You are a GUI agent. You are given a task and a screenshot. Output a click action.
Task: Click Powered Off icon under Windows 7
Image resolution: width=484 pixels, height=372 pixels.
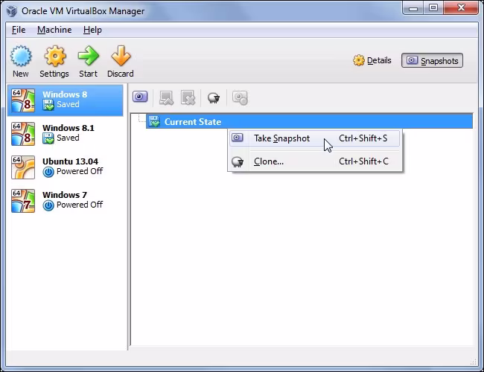pyautogui.click(x=48, y=205)
